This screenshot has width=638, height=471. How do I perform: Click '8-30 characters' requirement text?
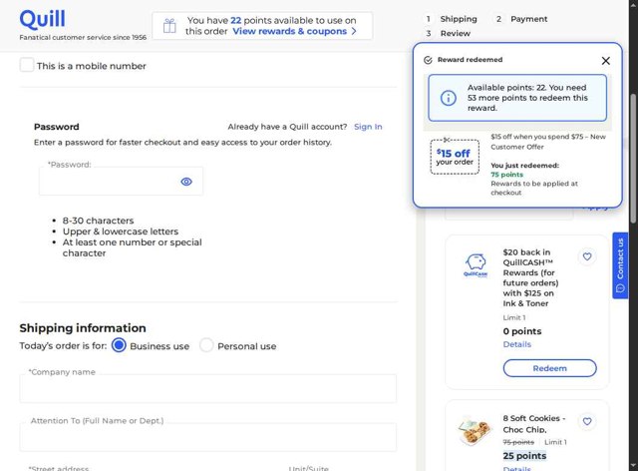(x=98, y=221)
